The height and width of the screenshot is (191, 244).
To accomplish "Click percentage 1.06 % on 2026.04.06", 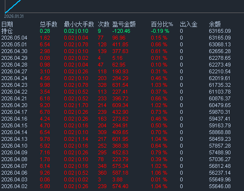I will [159, 173].
